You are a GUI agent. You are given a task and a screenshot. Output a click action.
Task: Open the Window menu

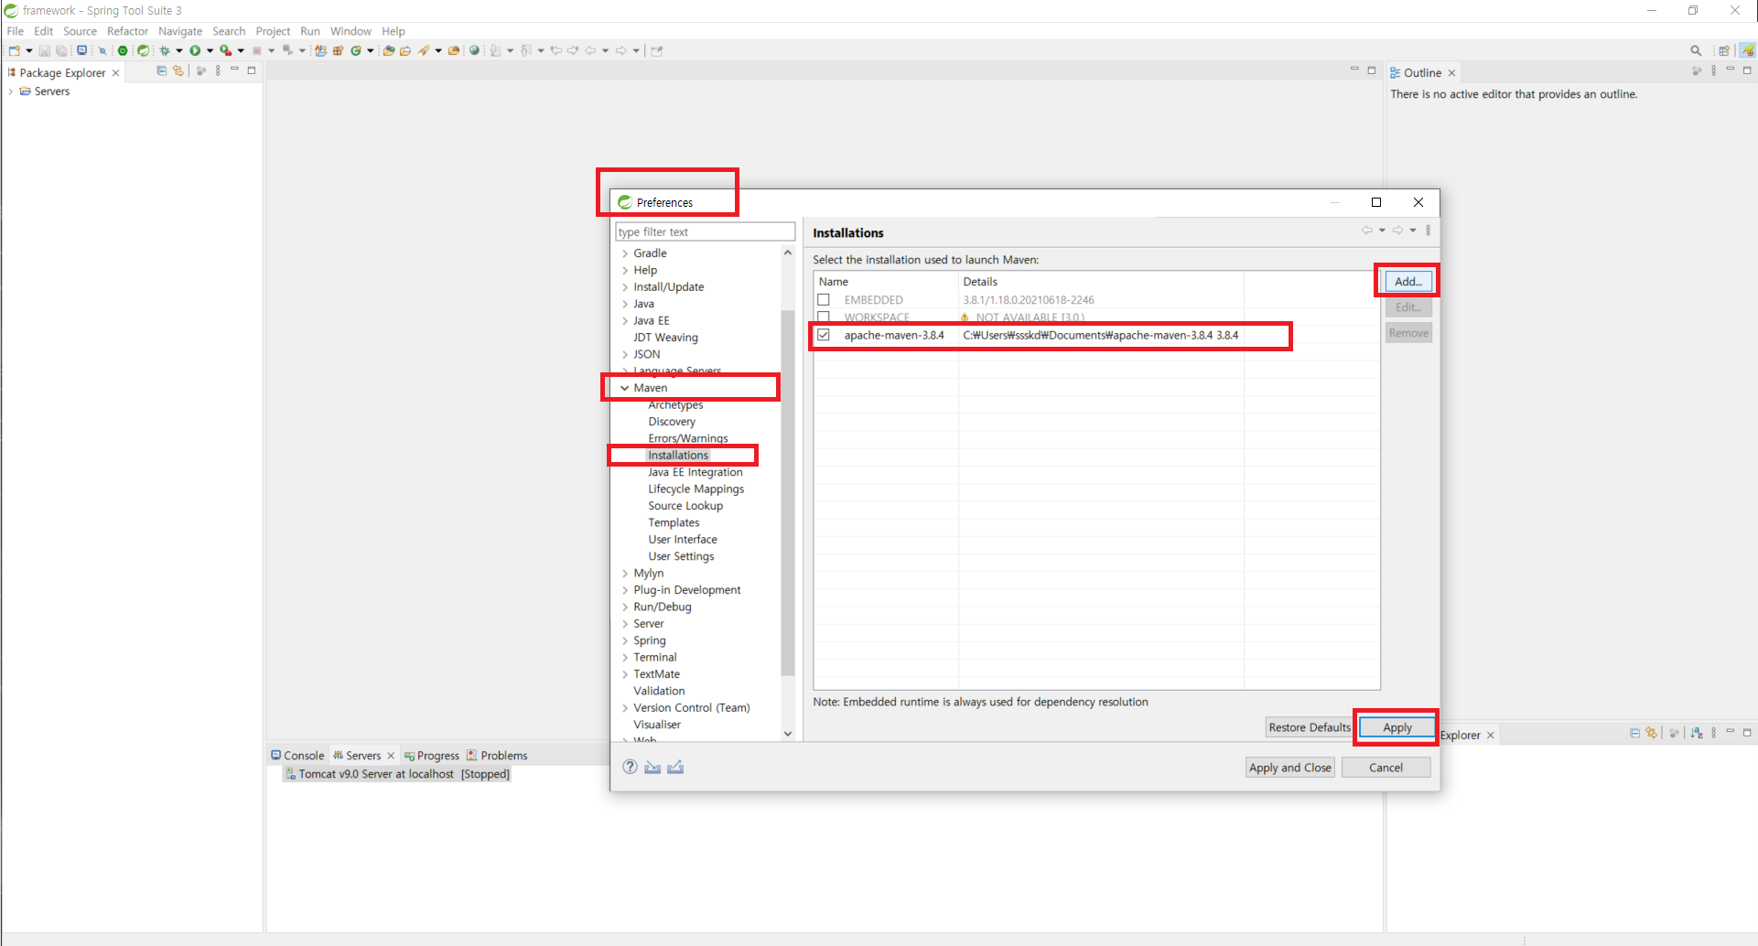351,31
